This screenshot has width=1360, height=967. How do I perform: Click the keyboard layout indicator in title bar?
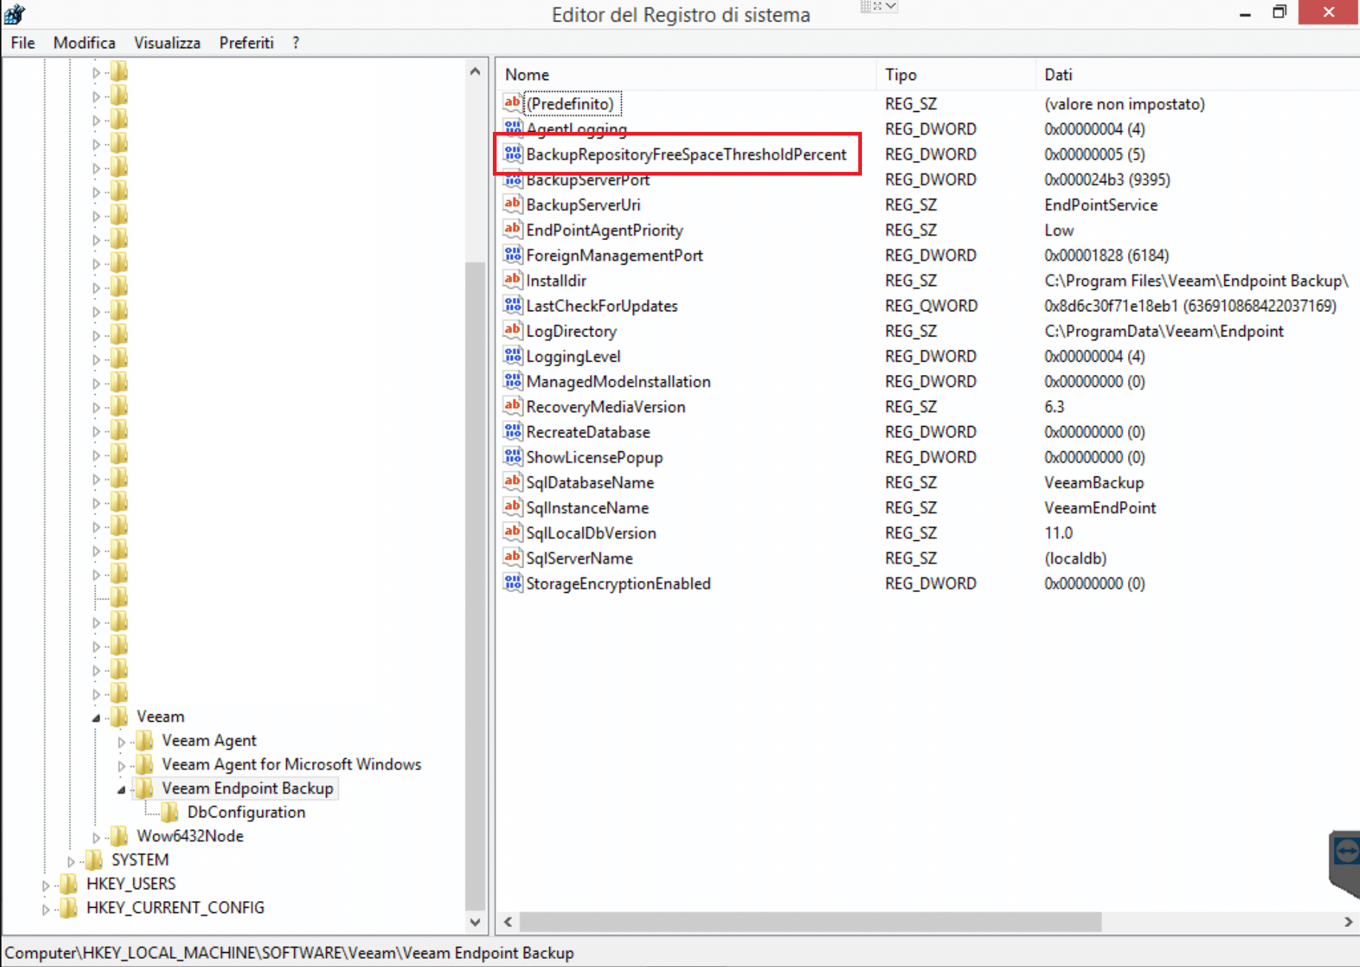tap(879, 7)
